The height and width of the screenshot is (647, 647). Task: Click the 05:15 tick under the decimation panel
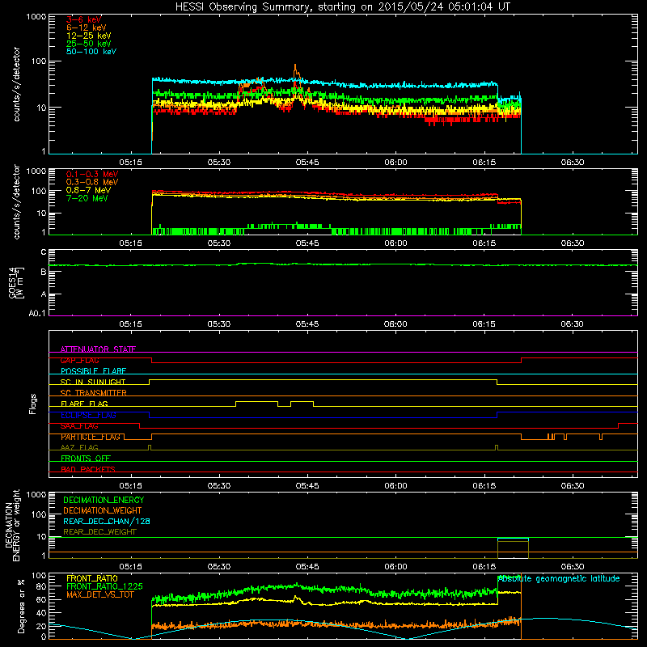pyautogui.click(x=131, y=567)
